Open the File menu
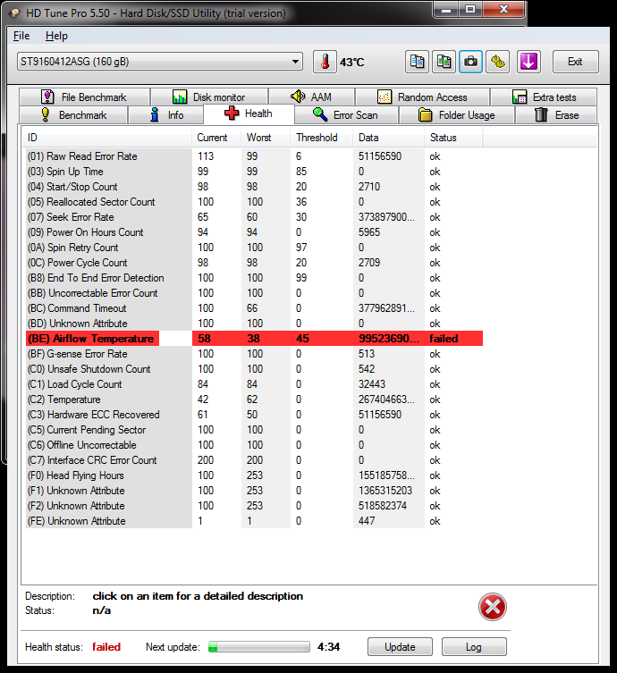This screenshot has width=617, height=673. (22, 36)
